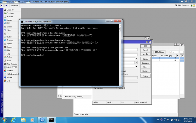Click the EN language indicator
This screenshot has width=196, height=123.
coord(158,120)
